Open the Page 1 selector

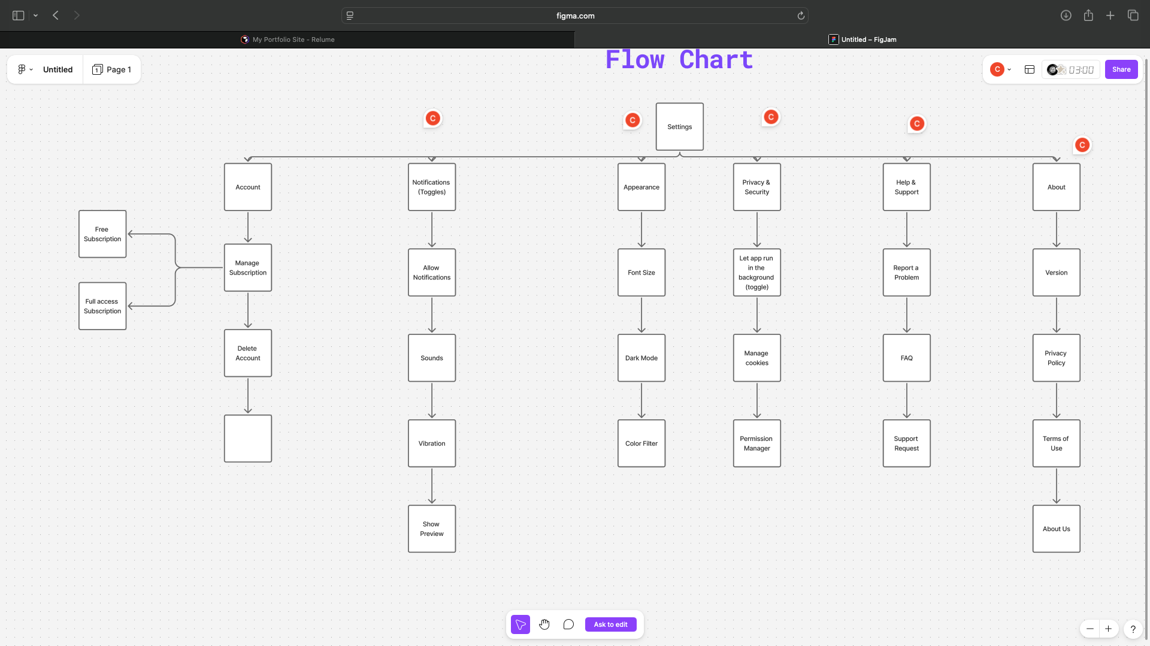[x=112, y=69]
